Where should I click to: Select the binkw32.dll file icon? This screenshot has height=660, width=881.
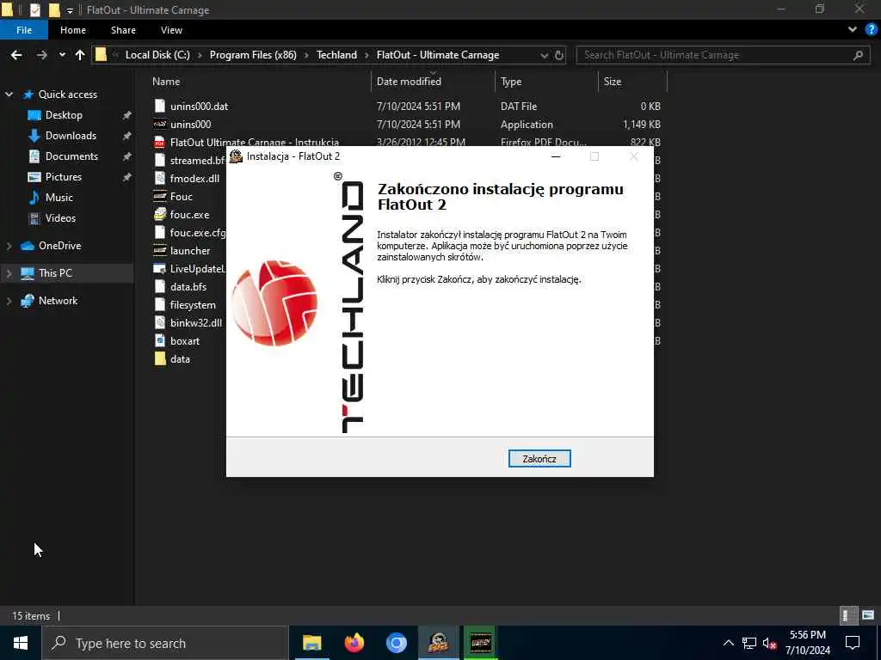tap(160, 323)
